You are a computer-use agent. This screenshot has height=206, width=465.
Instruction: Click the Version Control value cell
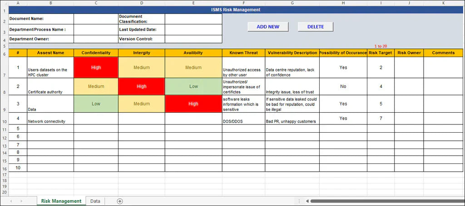click(193, 39)
